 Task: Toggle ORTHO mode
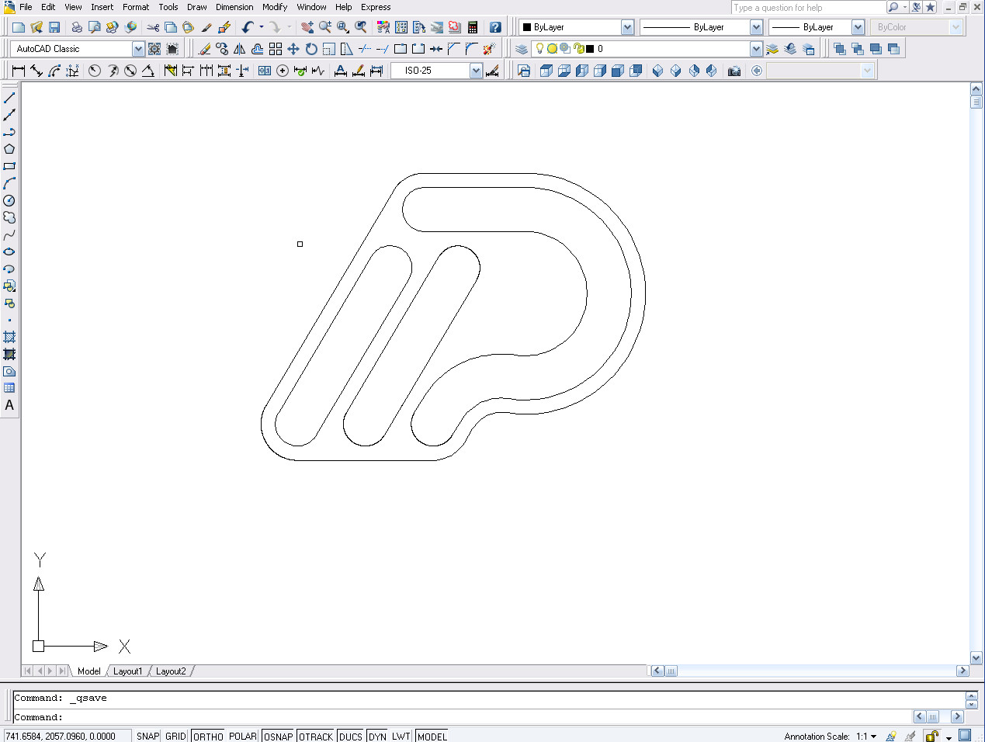point(208,736)
